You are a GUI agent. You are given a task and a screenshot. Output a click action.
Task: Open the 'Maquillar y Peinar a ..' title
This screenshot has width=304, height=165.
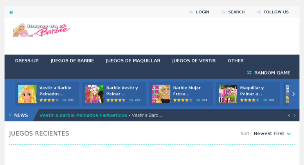click(x=252, y=91)
